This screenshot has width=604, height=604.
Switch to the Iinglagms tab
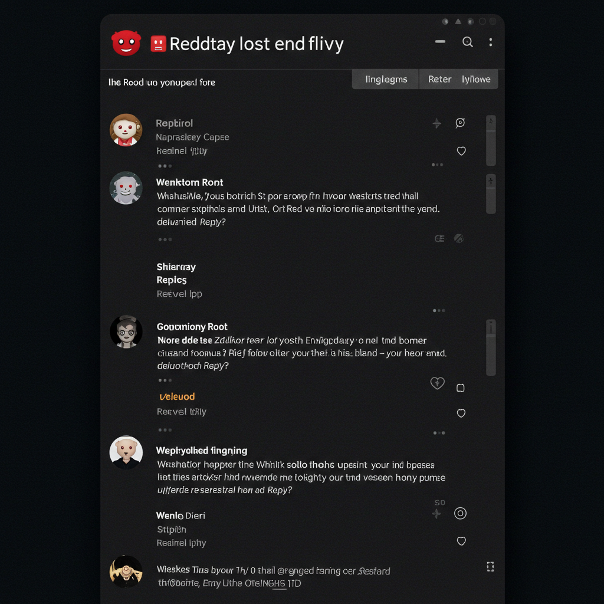pos(386,80)
